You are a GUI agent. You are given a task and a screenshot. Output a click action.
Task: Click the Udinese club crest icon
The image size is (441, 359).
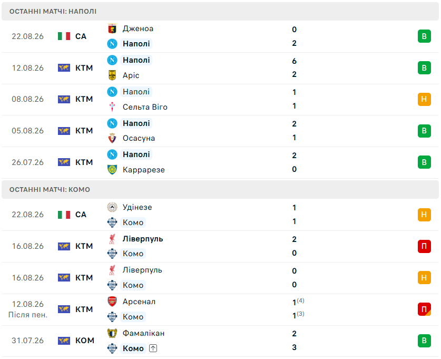[112, 207]
